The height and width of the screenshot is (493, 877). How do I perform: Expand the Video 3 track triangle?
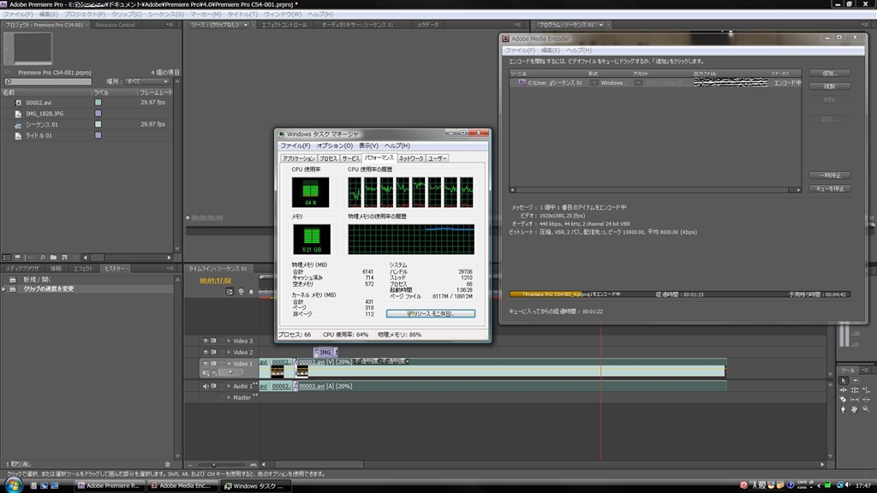pos(227,341)
